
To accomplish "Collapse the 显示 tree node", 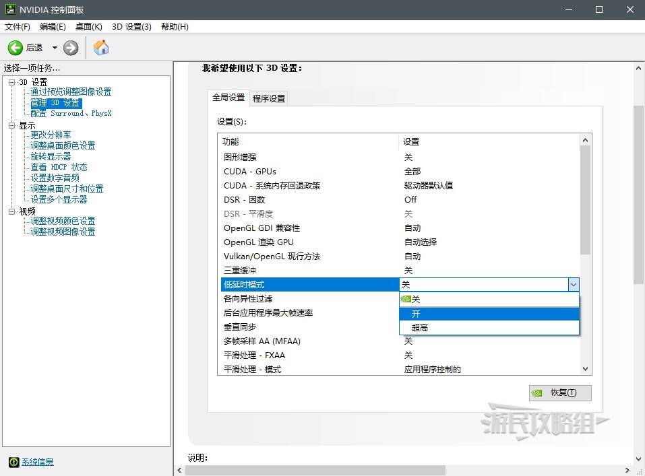I will (11, 125).
